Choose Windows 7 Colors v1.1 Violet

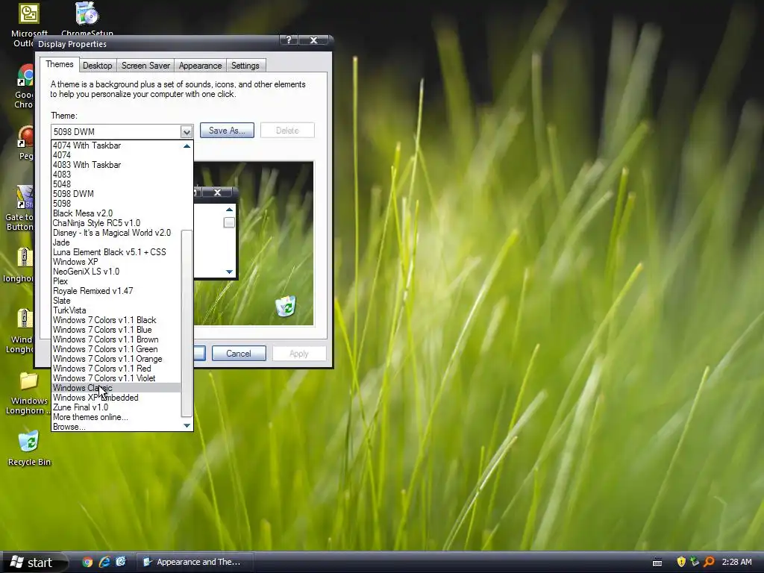click(116, 378)
